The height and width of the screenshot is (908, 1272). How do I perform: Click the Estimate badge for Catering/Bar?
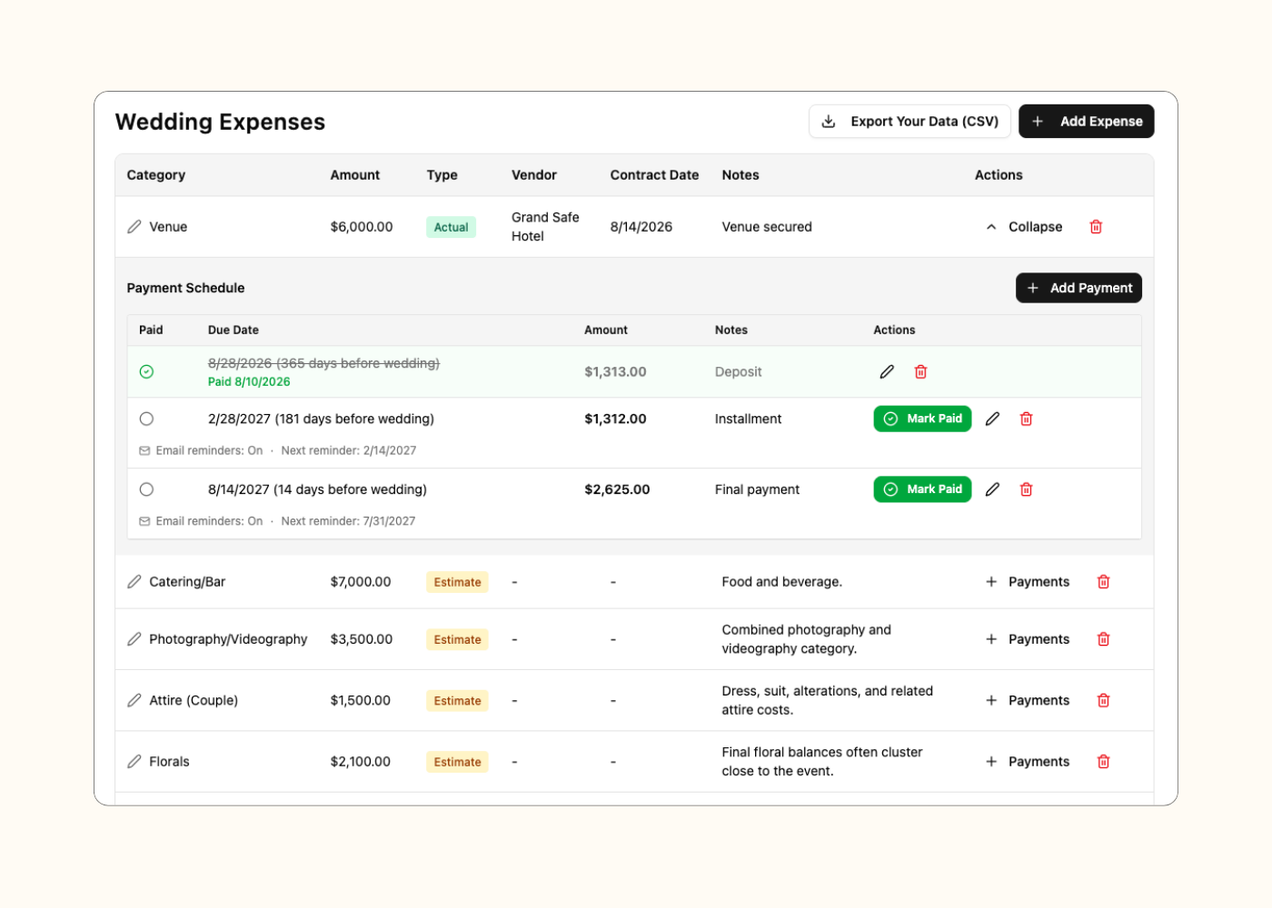(x=457, y=582)
